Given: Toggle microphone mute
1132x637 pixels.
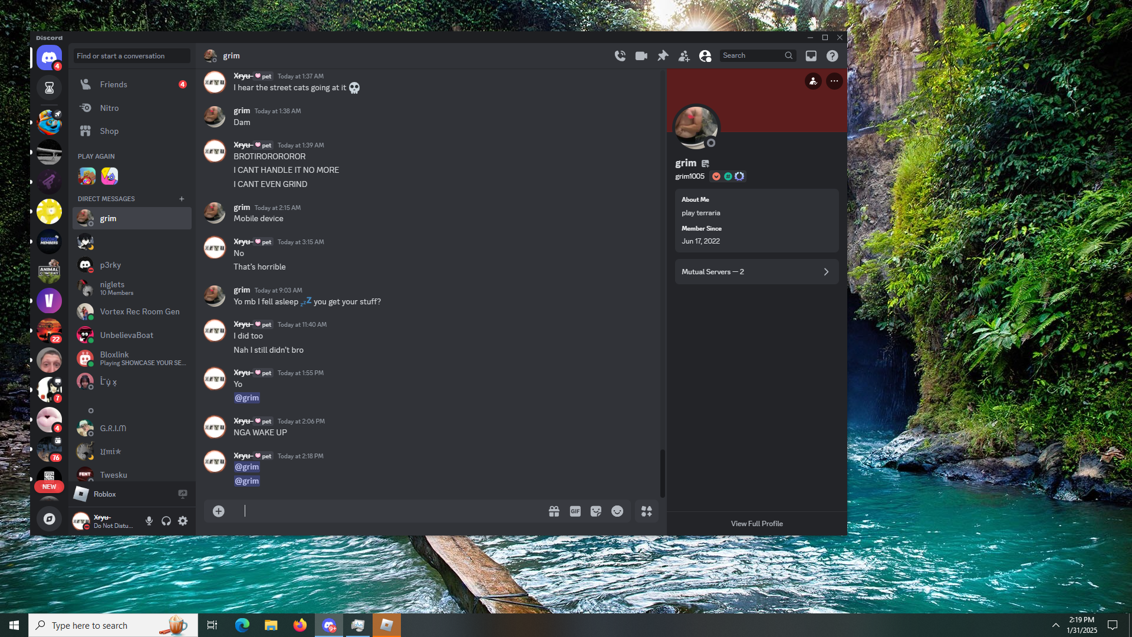Looking at the screenshot, I should [x=149, y=521].
